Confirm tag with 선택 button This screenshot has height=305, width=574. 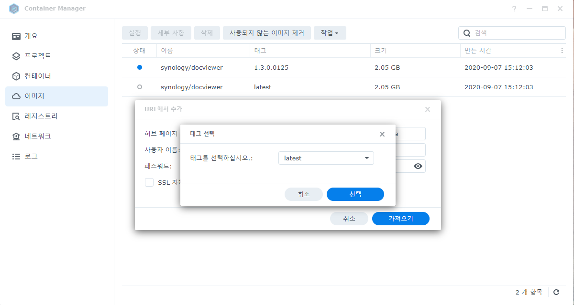click(x=355, y=194)
